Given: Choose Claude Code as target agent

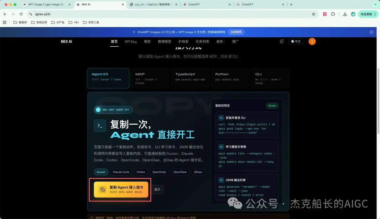Looking at the screenshot, I should 121,172.
